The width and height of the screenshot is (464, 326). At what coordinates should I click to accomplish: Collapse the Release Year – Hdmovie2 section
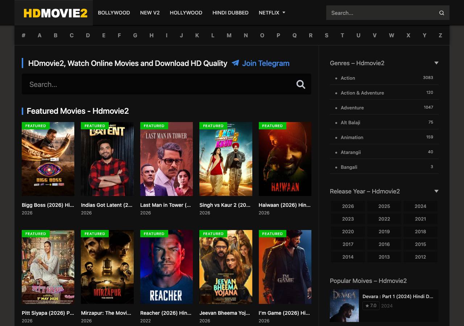436,191
